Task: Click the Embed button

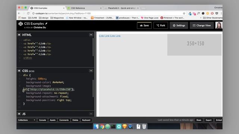Action: click(x=219, y=120)
